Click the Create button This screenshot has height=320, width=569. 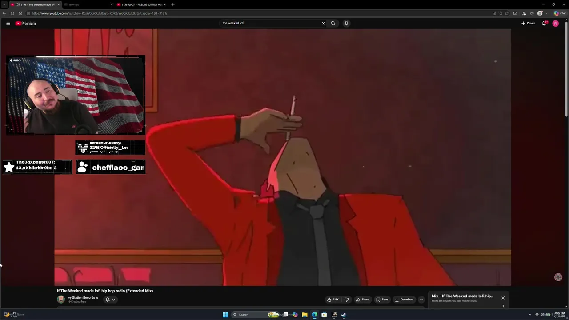click(x=529, y=23)
